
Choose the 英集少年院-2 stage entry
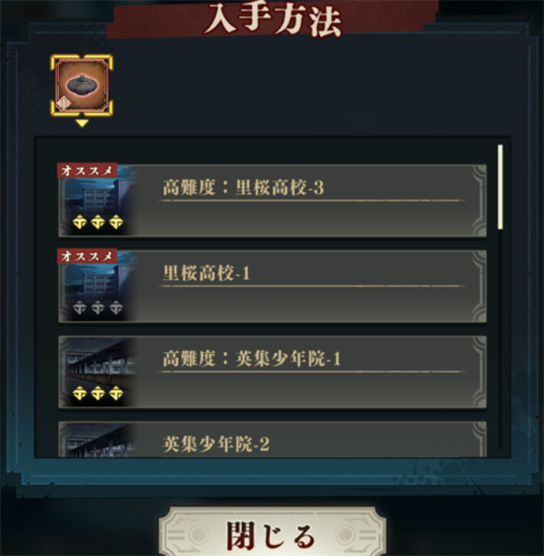click(x=272, y=439)
